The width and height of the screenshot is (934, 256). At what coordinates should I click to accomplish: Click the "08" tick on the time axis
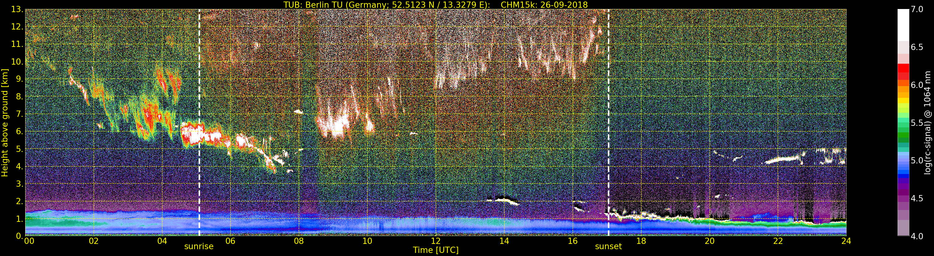coord(299,241)
